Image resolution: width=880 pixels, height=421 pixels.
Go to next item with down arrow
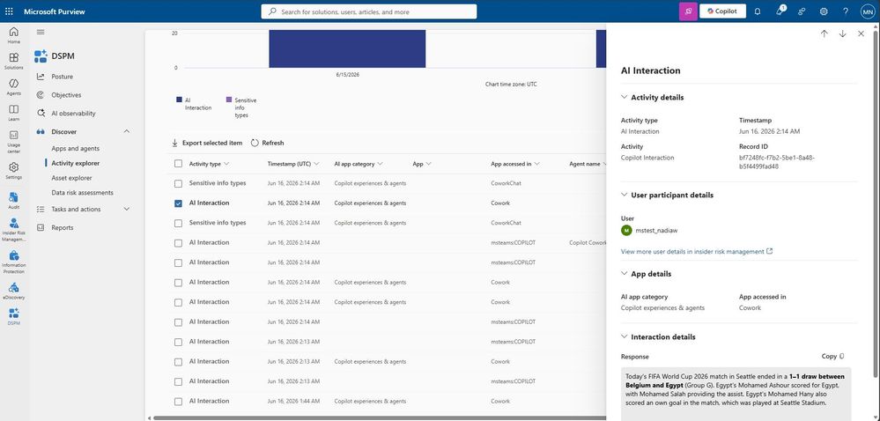point(842,33)
